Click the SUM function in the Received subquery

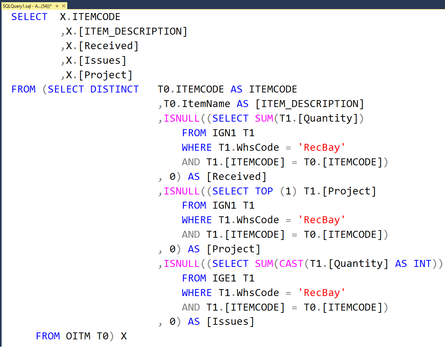264,118
